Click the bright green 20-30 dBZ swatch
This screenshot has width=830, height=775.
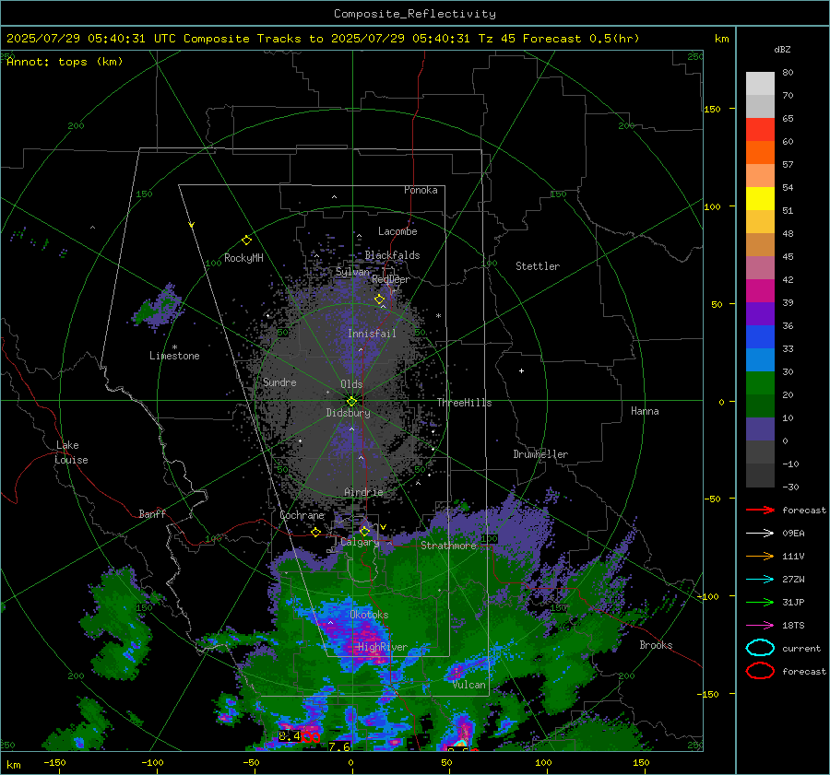pyautogui.click(x=760, y=382)
